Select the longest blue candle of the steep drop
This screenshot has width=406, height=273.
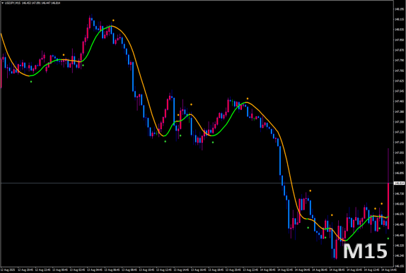point(280,161)
